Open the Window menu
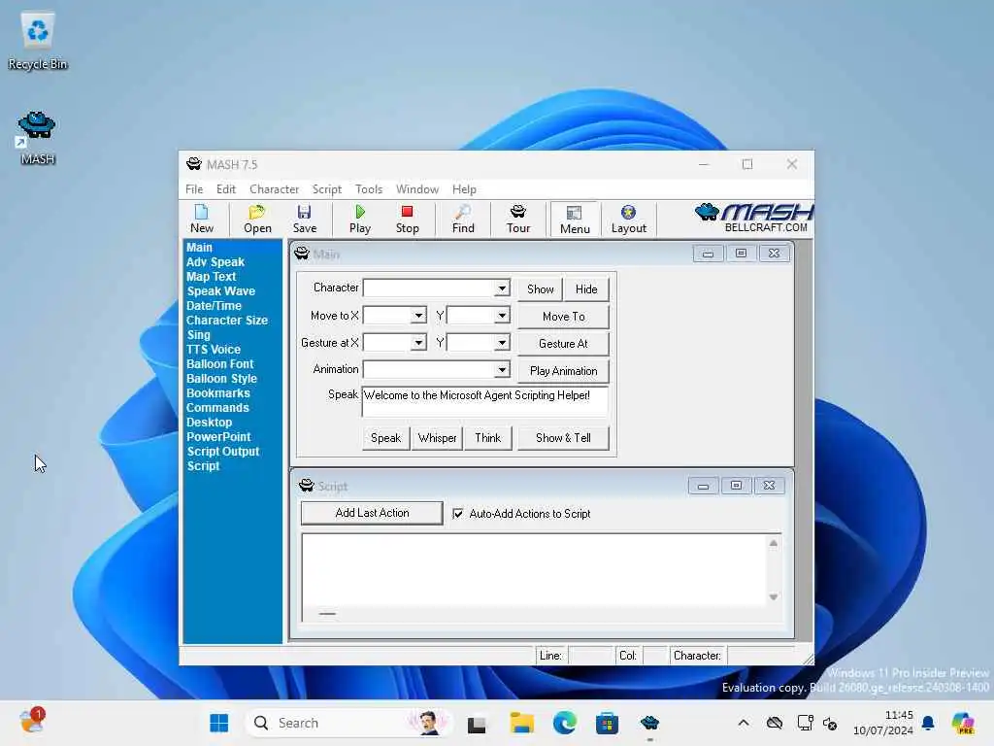This screenshot has height=746, width=994. point(417,189)
